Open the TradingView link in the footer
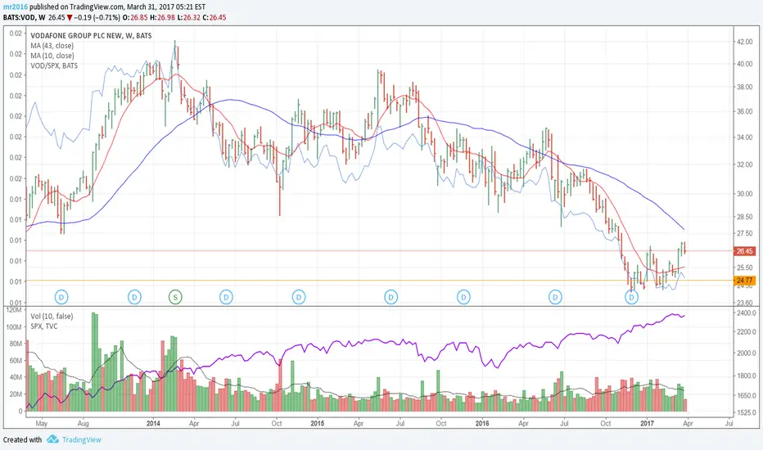Image resolution: width=763 pixels, height=450 pixels. pyautogui.click(x=81, y=440)
